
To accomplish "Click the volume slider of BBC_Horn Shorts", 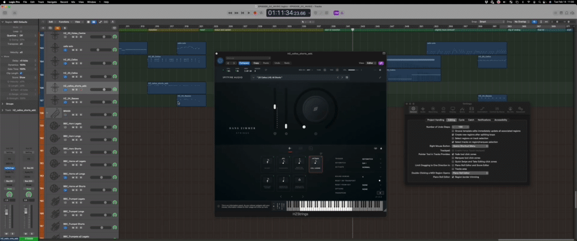I will tap(101, 153).
